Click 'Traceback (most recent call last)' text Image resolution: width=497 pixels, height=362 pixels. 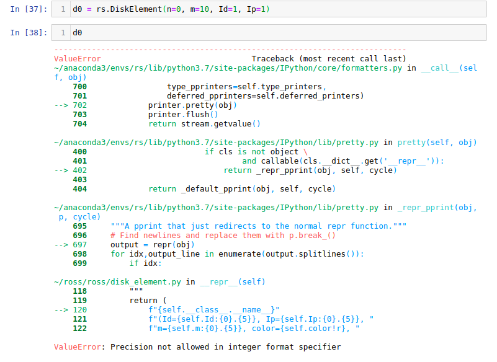(x=329, y=59)
